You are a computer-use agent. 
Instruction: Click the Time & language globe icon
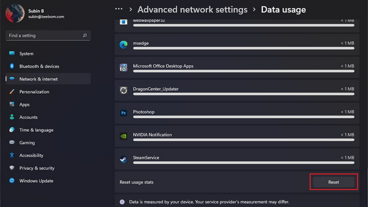11,129
